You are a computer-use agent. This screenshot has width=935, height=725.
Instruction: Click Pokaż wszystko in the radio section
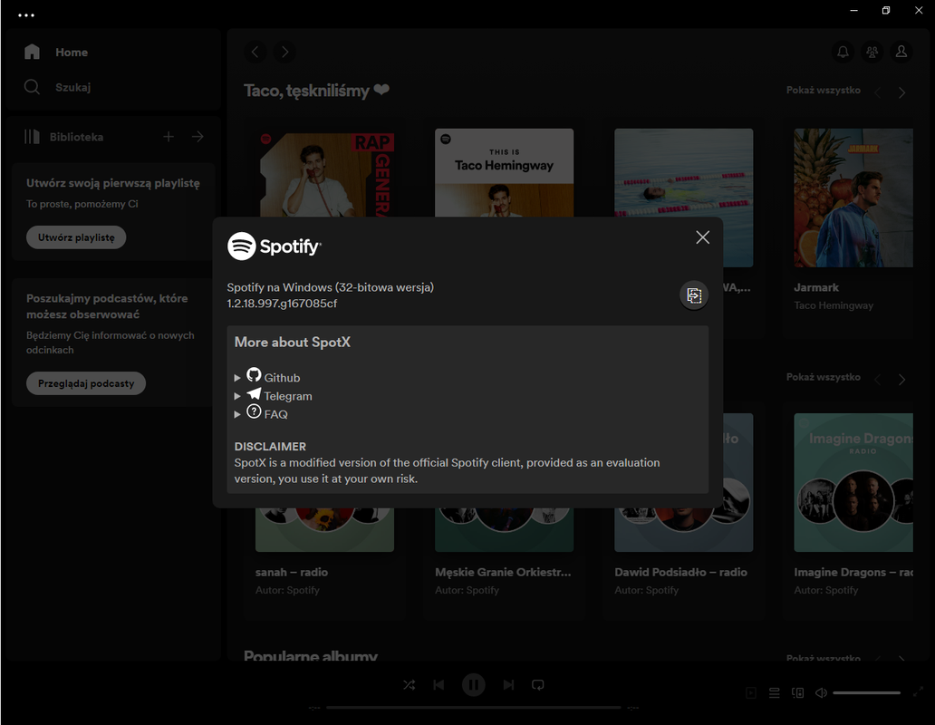(823, 377)
